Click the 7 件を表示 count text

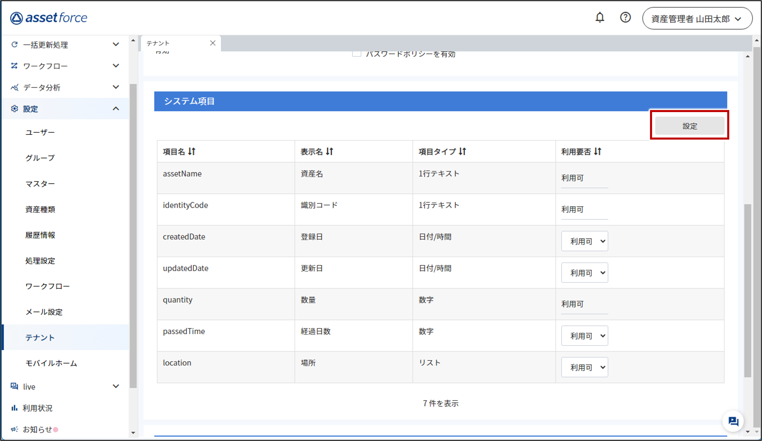point(441,403)
